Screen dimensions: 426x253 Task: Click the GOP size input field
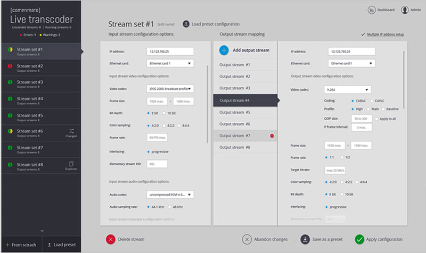point(362,119)
